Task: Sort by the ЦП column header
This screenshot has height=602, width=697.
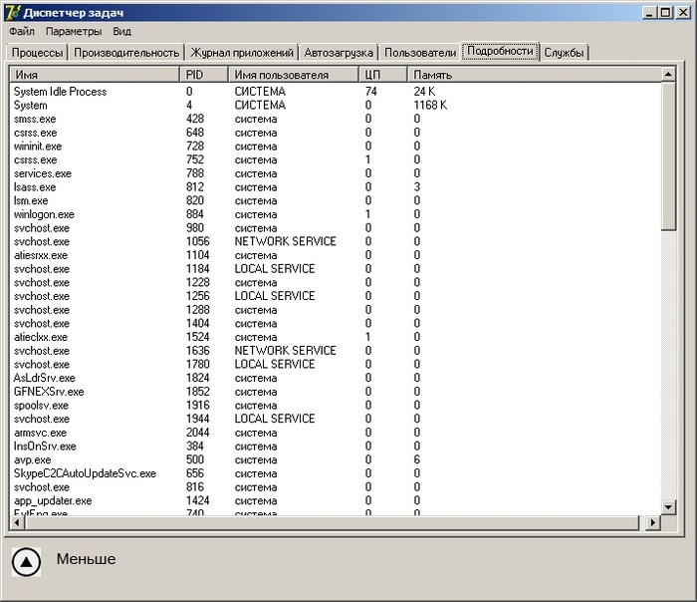Action: [382, 75]
